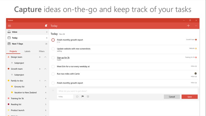This screenshot has height=116, width=206.
Task: Switch to the Filters tab
Action: click(42, 51)
